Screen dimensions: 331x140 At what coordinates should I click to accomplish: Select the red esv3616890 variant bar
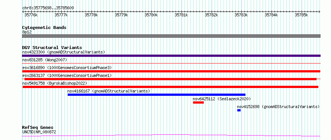[171, 71]
